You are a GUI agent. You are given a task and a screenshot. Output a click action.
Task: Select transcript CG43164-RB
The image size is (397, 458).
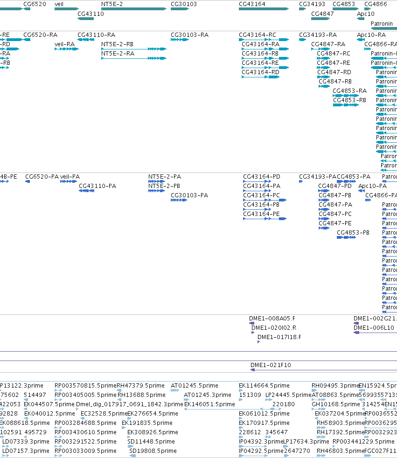(260, 54)
